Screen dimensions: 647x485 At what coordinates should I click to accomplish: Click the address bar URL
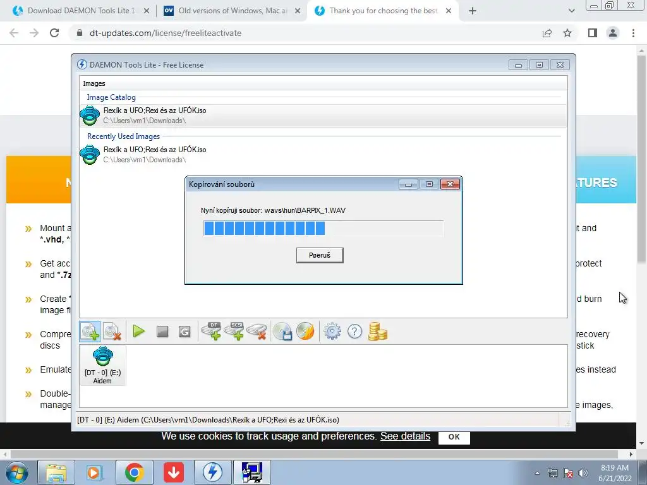pos(166,33)
